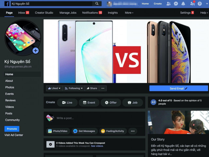Viewport: 209px width, 157px height.
Task: Open the page profile picture
Action: click(x=23, y=38)
